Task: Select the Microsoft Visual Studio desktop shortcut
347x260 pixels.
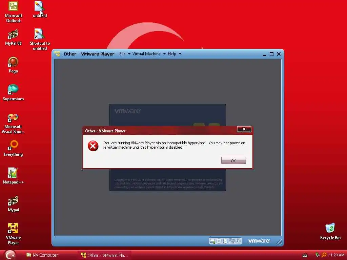Action: tap(13, 123)
